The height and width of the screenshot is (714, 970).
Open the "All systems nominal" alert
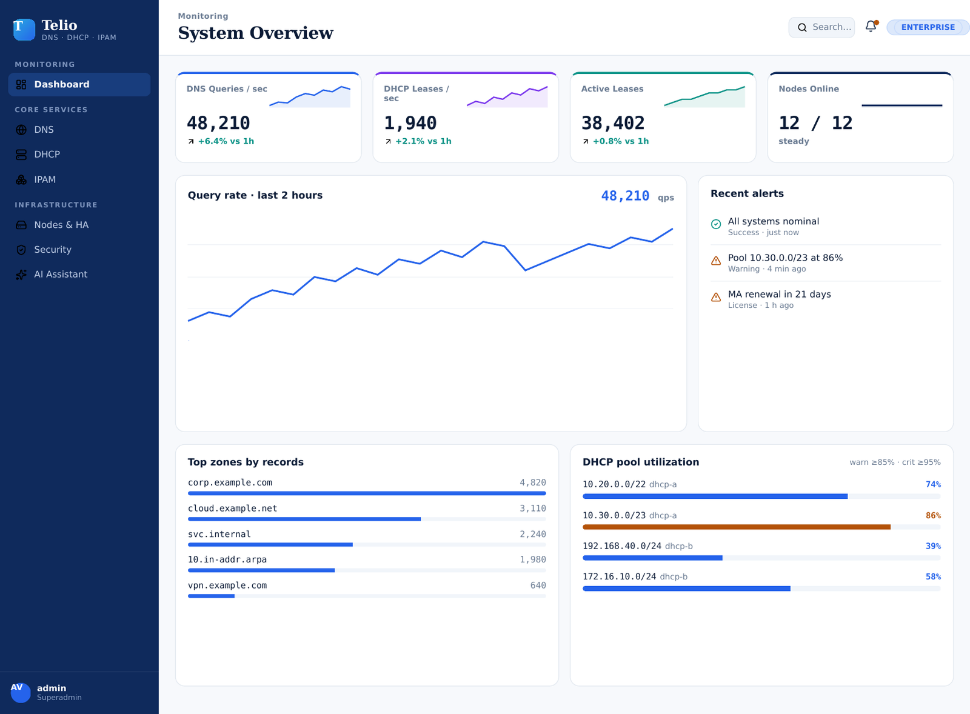click(826, 227)
